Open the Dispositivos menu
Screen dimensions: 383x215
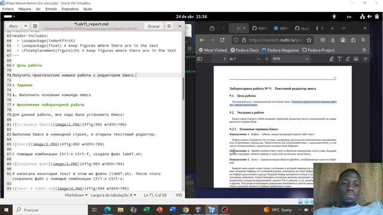[70, 9]
